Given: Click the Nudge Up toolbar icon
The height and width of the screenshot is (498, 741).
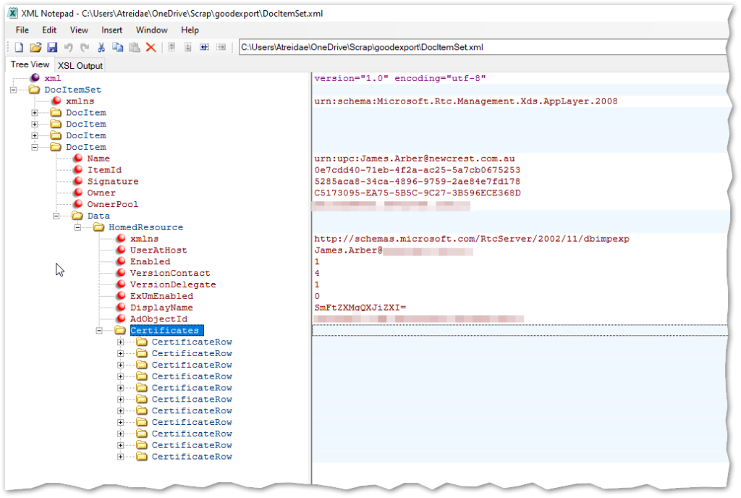Looking at the screenshot, I should point(172,47).
